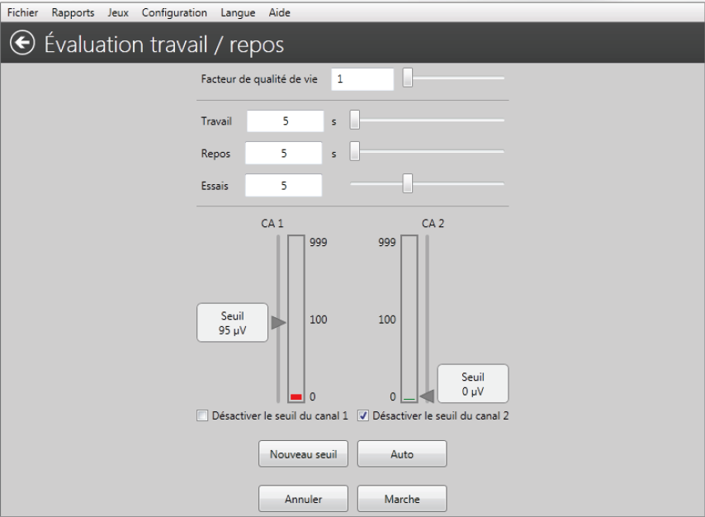The height and width of the screenshot is (517, 705).
Task: Uncheck Désactiver le seuil du canal 2
Action: click(363, 416)
